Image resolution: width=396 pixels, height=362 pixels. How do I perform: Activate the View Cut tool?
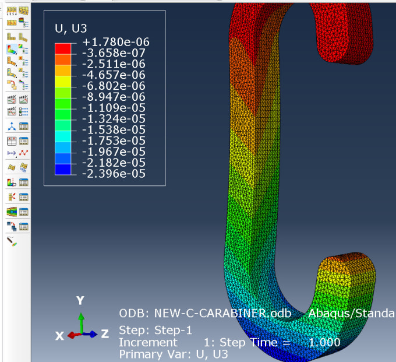[12, 182]
